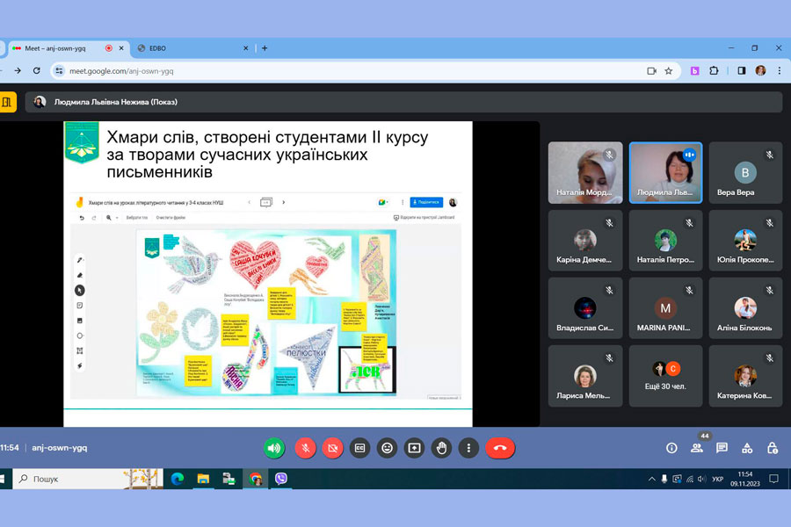This screenshot has width=791, height=527.
Task: Select the Meet – anj-oswn-ygq tab
Action: pyautogui.click(x=68, y=48)
